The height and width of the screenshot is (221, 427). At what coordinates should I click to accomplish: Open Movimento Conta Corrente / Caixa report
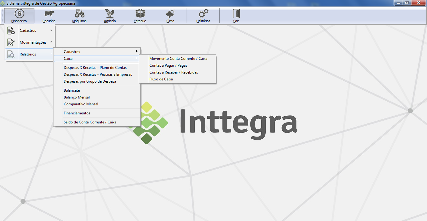pos(178,59)
